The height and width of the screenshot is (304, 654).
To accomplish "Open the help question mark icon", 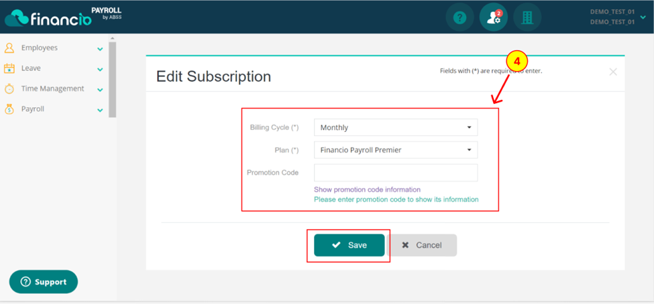I will [459, 17].
